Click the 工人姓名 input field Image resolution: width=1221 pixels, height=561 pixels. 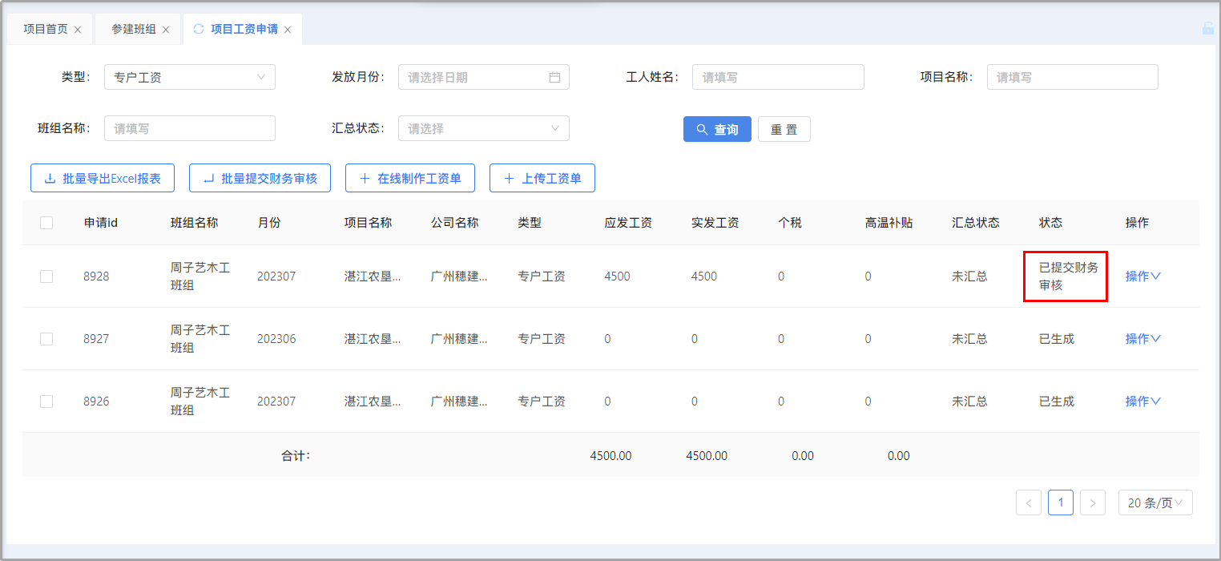pyautogui.click(x=777, y=78)
